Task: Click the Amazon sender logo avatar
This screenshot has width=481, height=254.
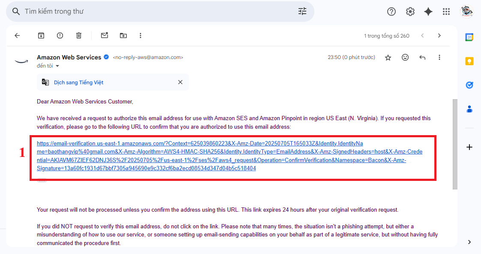Action: coord(21,61)
